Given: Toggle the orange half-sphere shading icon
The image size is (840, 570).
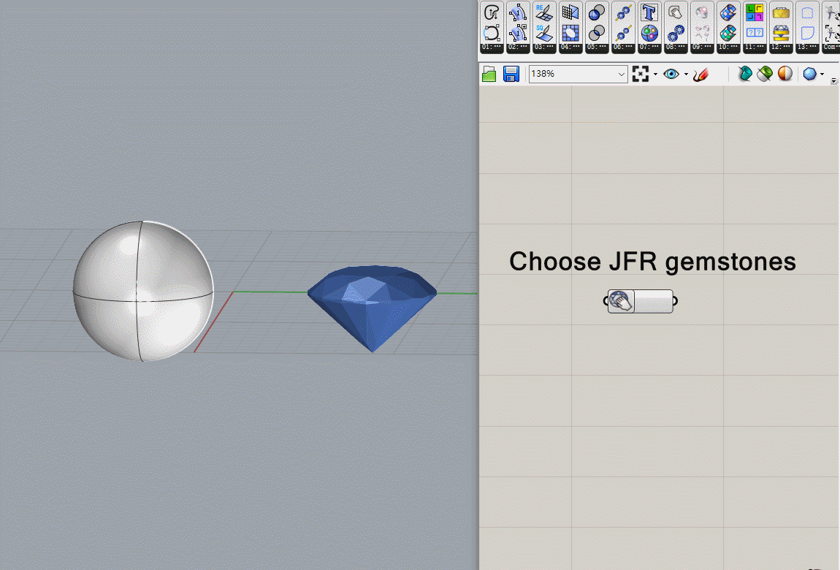Looking at the screenshot, I should [x=784, y=74].
